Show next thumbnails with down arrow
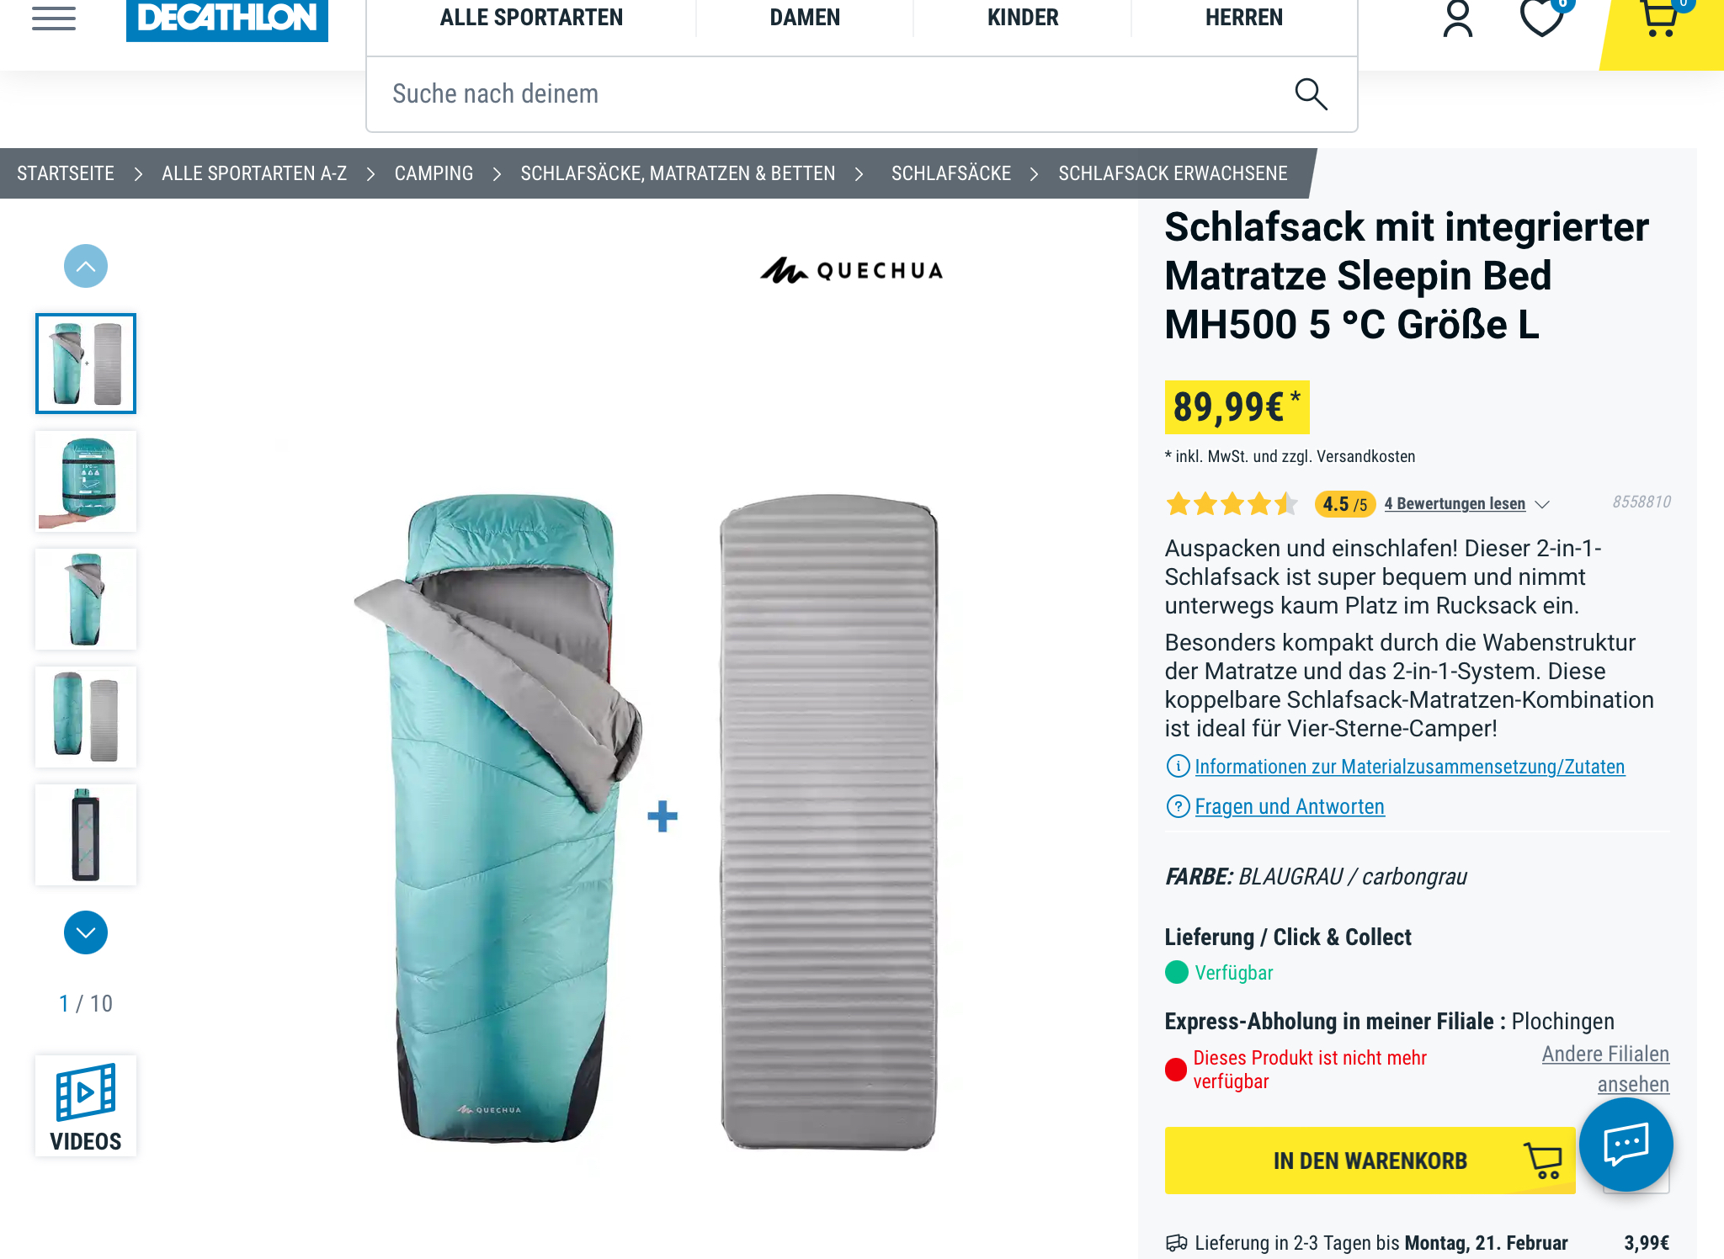 tap(86, 932)
